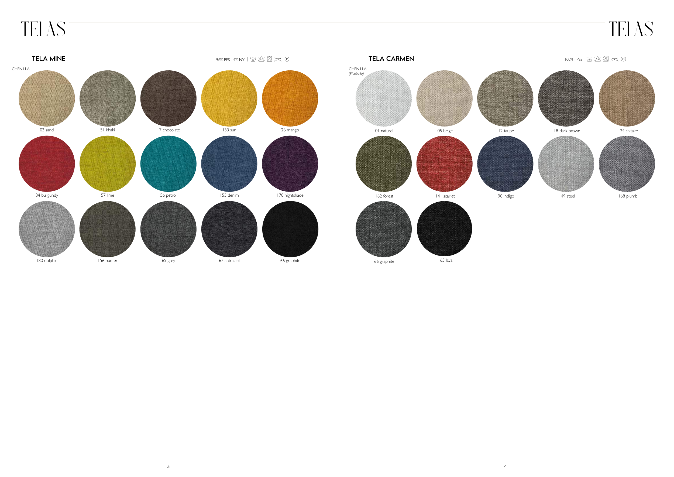
Task: Select the 178 nightshade purple swatch
Action: [x=290, y=163]
